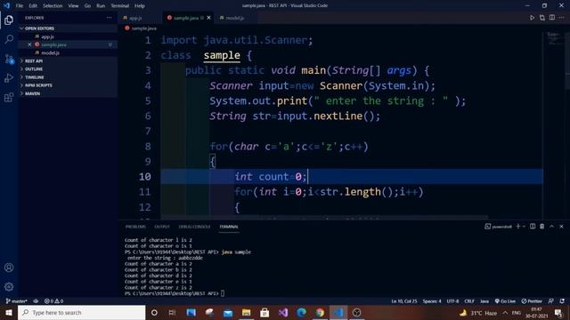Open the Manage gear icon
This screenshot has width=570, height=320.
[9, 287]
